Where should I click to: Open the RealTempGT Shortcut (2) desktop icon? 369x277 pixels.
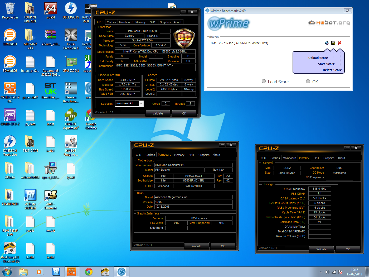pos(10,252)
